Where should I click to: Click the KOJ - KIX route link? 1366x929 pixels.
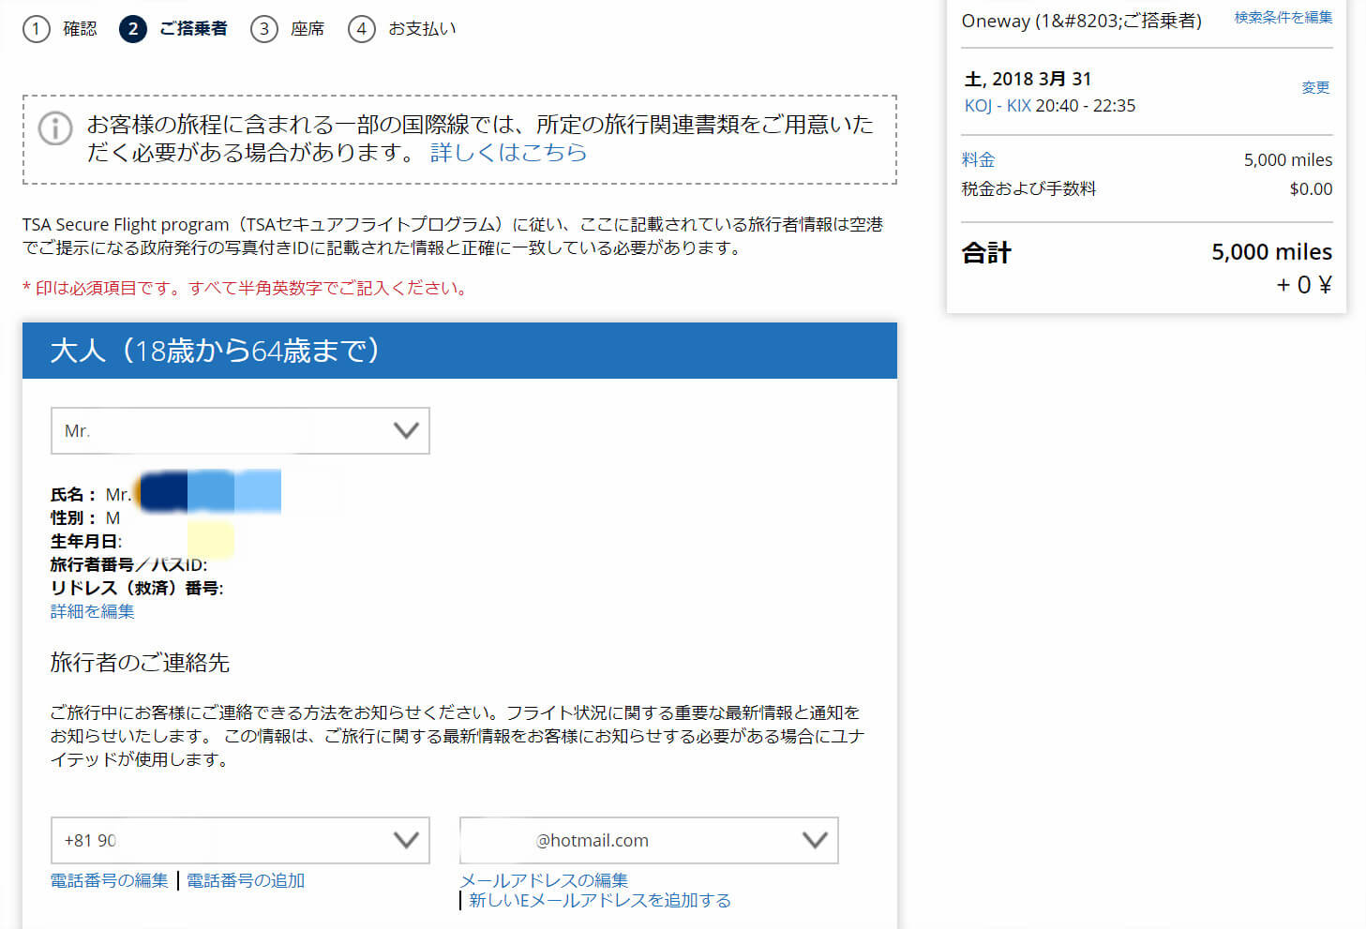[998, 106]
